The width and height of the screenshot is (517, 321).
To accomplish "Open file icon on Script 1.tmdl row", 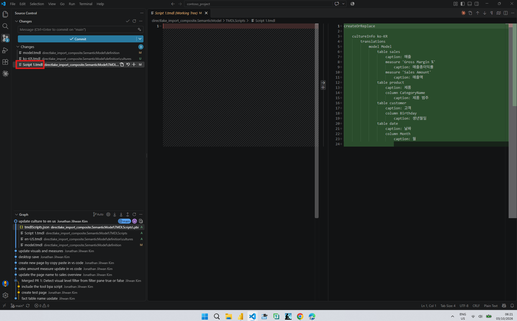I will 122,65.
